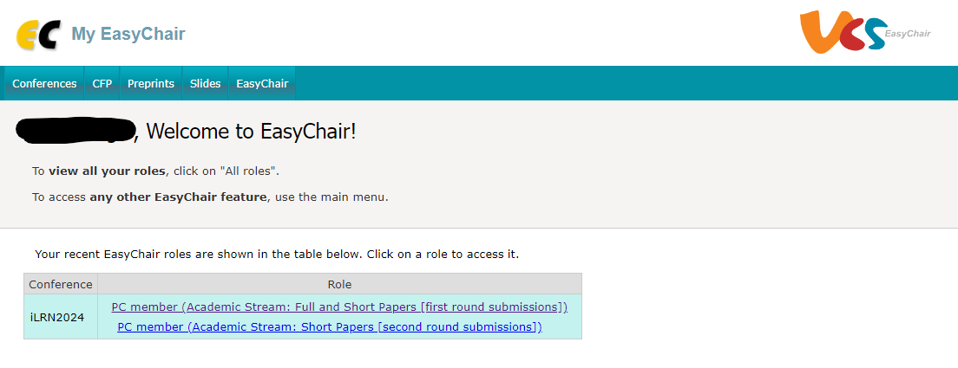Click the blacked-out user name
This screenshot has height=368, width=958.
76,130
